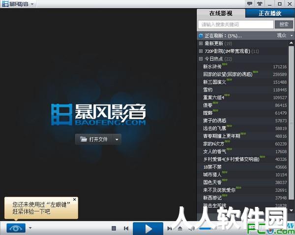This screenshot has width=295, height=235.
Task: Switch to the 正在播放 tab
Action: coord(270,13)
